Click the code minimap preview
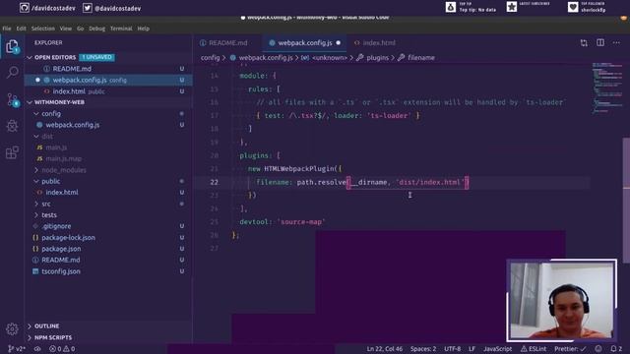Screen dimensions: 630x354 click(607, 88)
